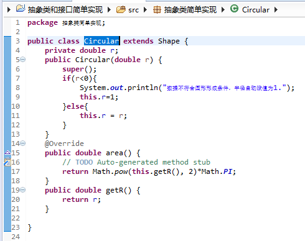Click 'private double r;' field declaration
Viewport: 305px width, 241px height.
pyautogui.click(x=82, y=50)
